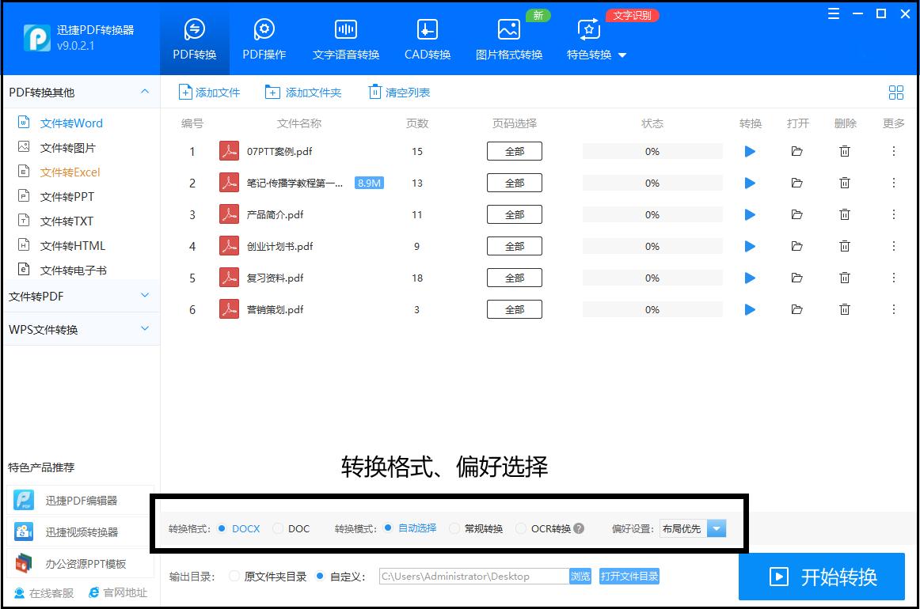The height and width of the screenshot is (609, 920).
Task: Show more options for 复习资料.pdf
Action: (891, 278)
